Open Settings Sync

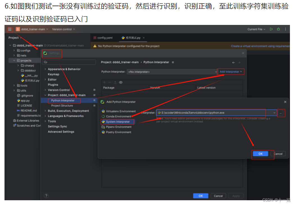click(57, 126)
